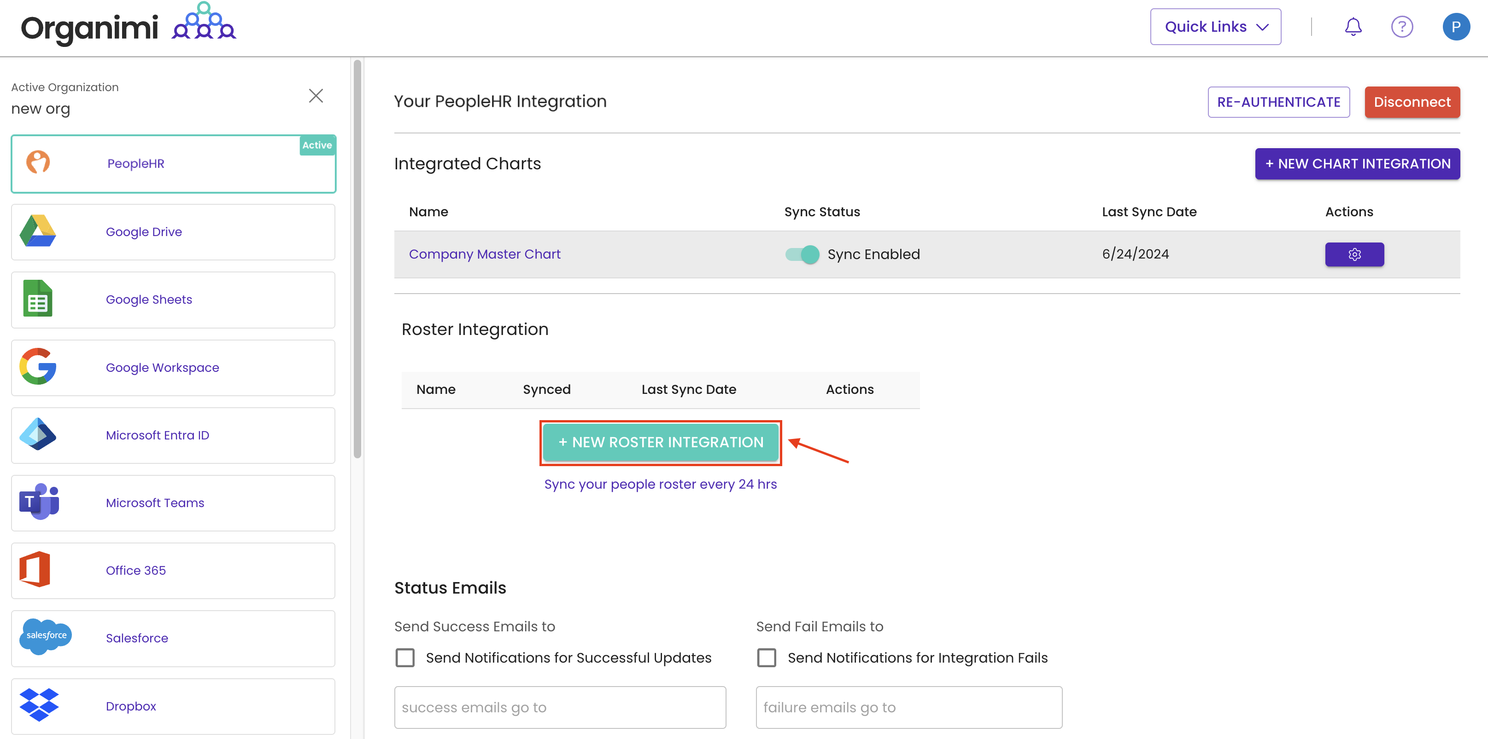The width and height of the screenshot is (1488, 739).
Task: Check Send Notifications for Successful Updates
Action: click(405, 658)
